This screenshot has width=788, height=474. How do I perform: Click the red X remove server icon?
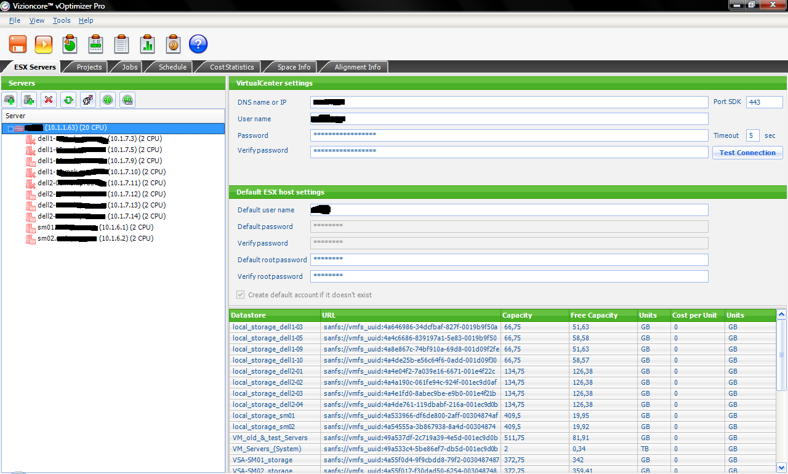49,99
